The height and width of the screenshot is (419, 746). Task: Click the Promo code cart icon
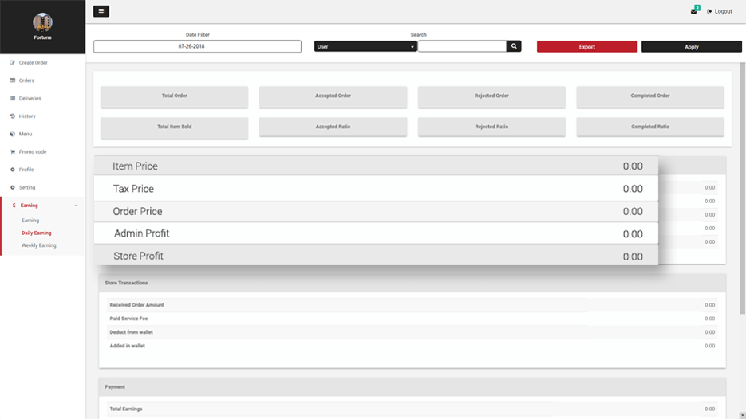(x=13, y=151)
